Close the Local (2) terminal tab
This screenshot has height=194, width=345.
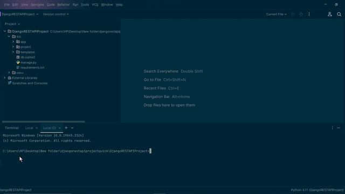(x=59, y=128)
